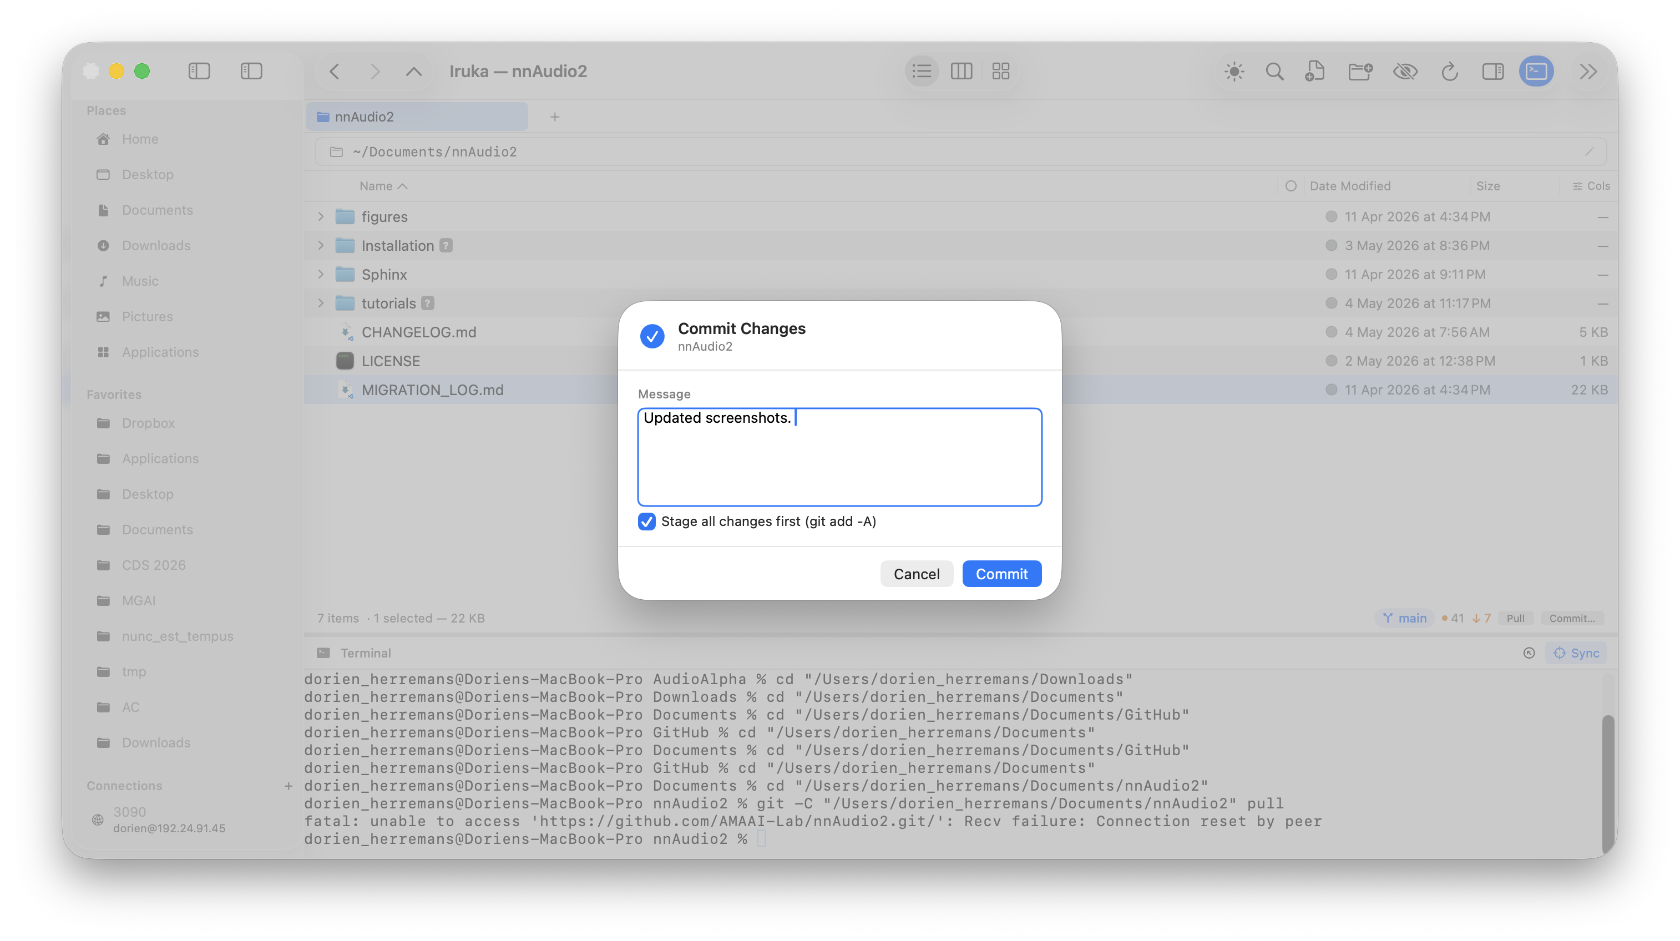Click the Commit... status bar button

tap(1572, 618)
